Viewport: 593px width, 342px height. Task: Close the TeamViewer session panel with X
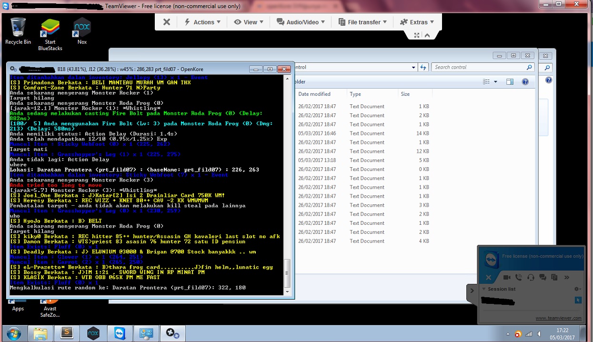pyautogui.click(x=488, y=277)
